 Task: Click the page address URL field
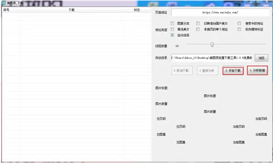click(220, 12)
